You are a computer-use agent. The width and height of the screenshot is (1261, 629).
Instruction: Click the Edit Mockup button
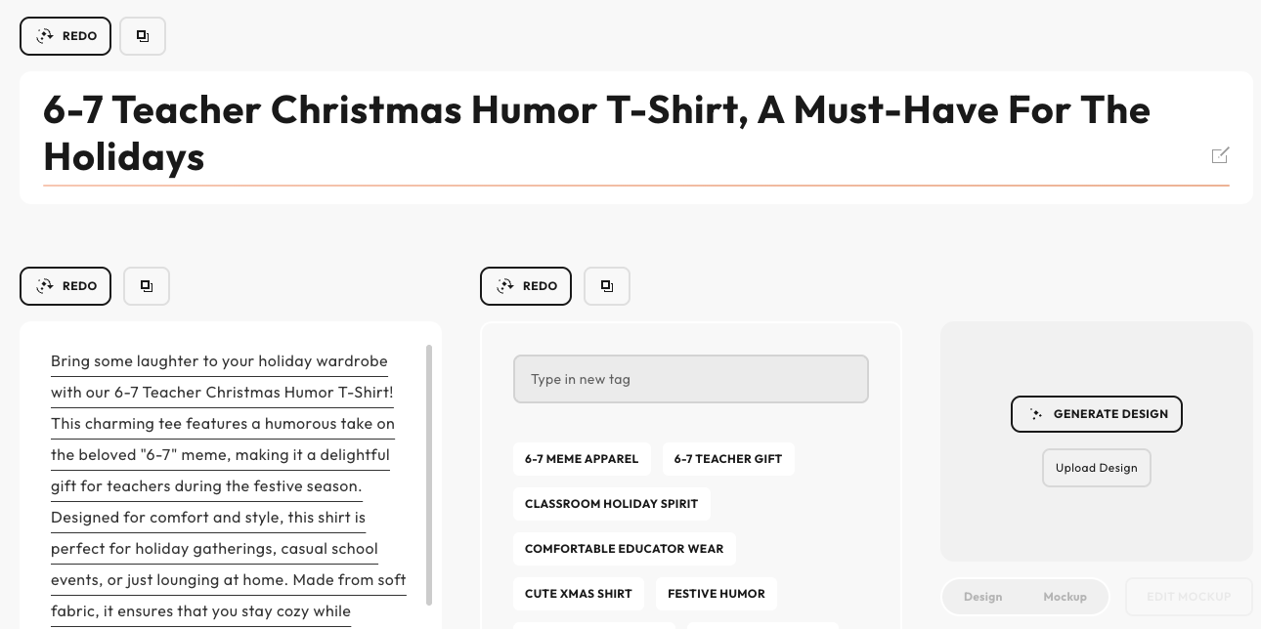click(x=1189, y=597)
